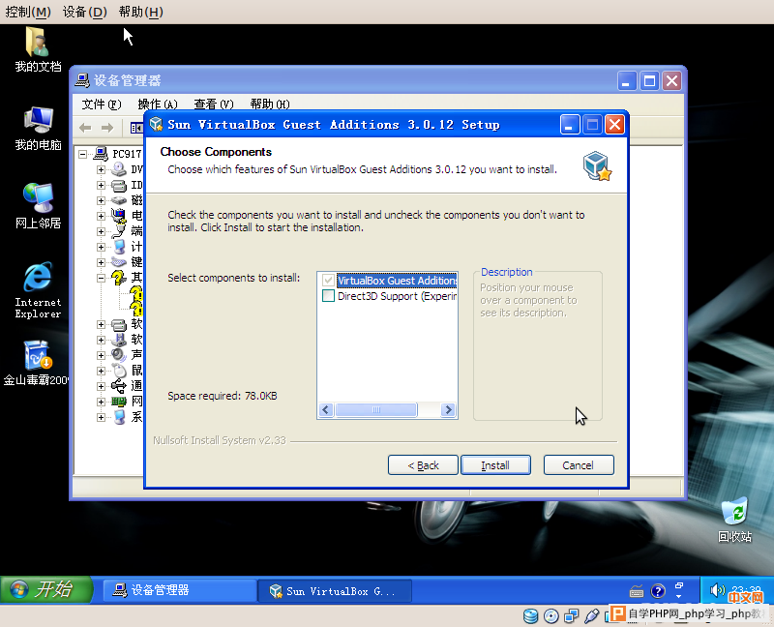Click Device Manager back arrow toolbar icon

tap(85, 128)
